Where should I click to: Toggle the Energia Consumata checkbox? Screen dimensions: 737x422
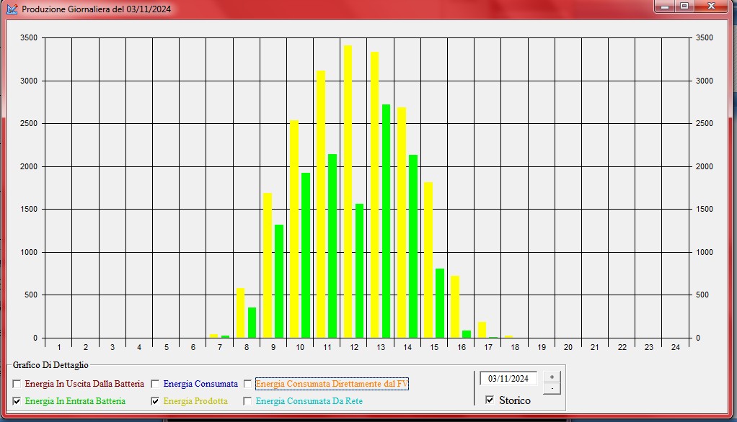[155, 384]
